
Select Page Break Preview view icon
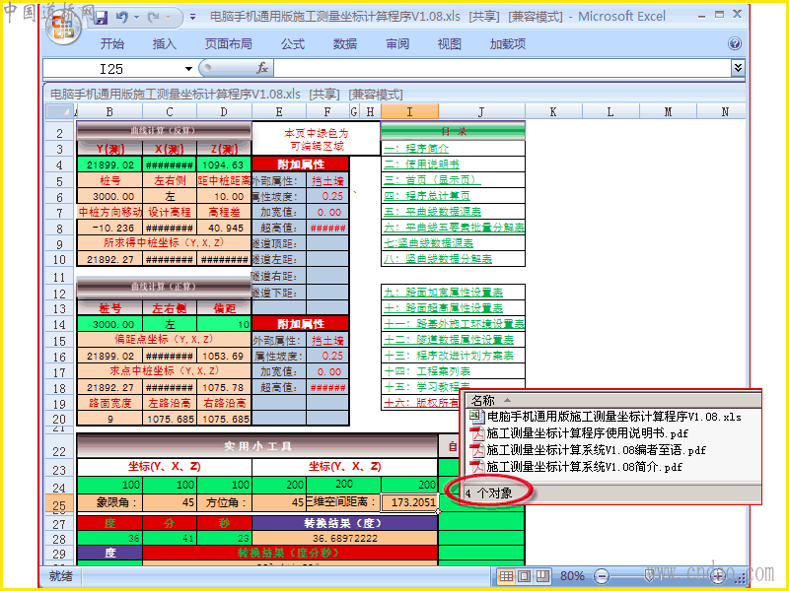click(x=541, y=576)
